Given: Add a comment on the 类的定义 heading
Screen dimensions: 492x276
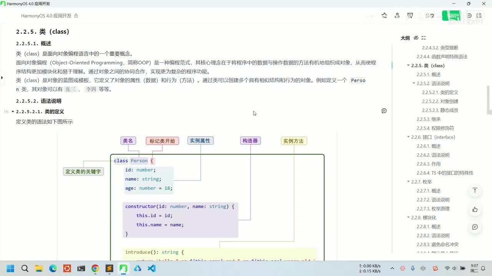Looking at the screenshot, I should pos(384,111).
